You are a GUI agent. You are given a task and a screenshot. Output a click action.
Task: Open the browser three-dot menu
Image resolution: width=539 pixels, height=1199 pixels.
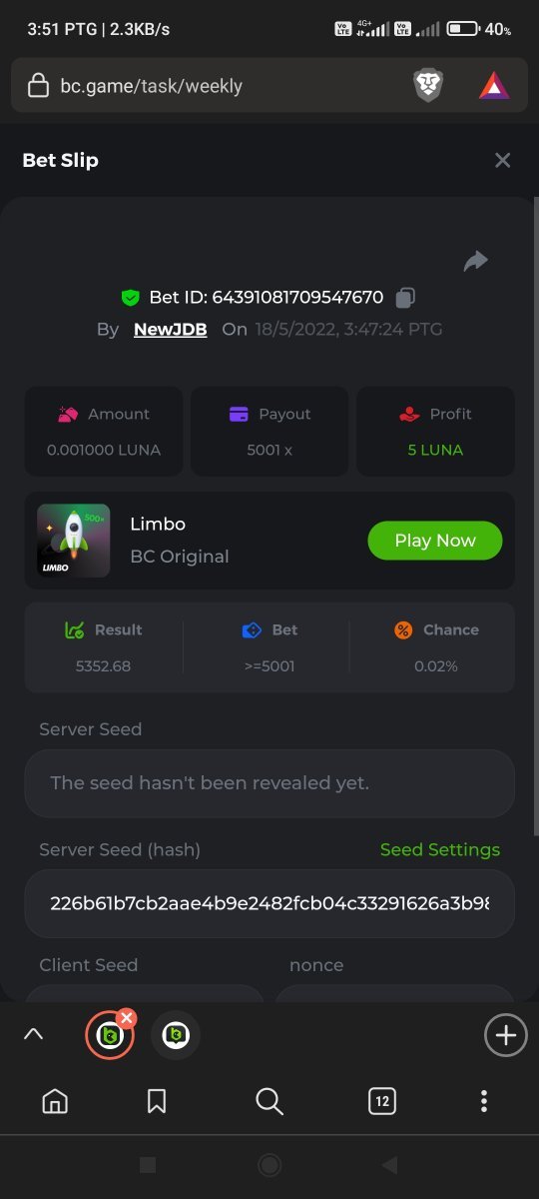tap(484, 1101)
